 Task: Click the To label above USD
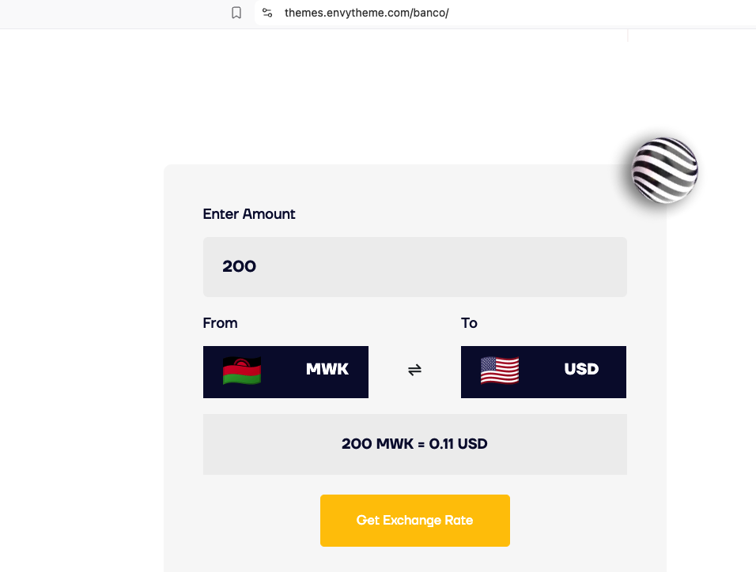point(469,323)
